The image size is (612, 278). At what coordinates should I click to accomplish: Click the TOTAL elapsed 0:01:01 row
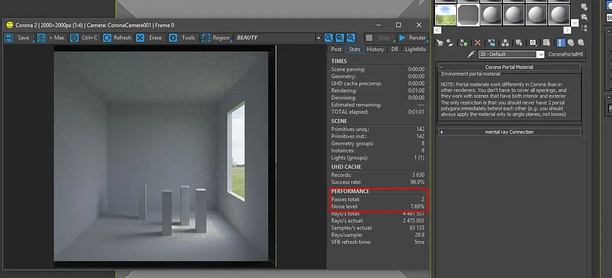tap(378, 112)
